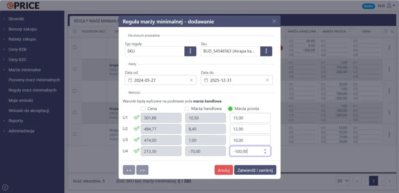Expand the Słowniki sidebar section
This screenshot has height=193, width=399.
tap(16, 19)
